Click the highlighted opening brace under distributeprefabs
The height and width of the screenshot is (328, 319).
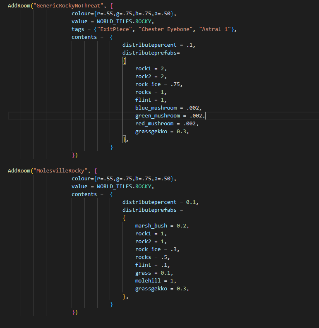tap(124, 60)
